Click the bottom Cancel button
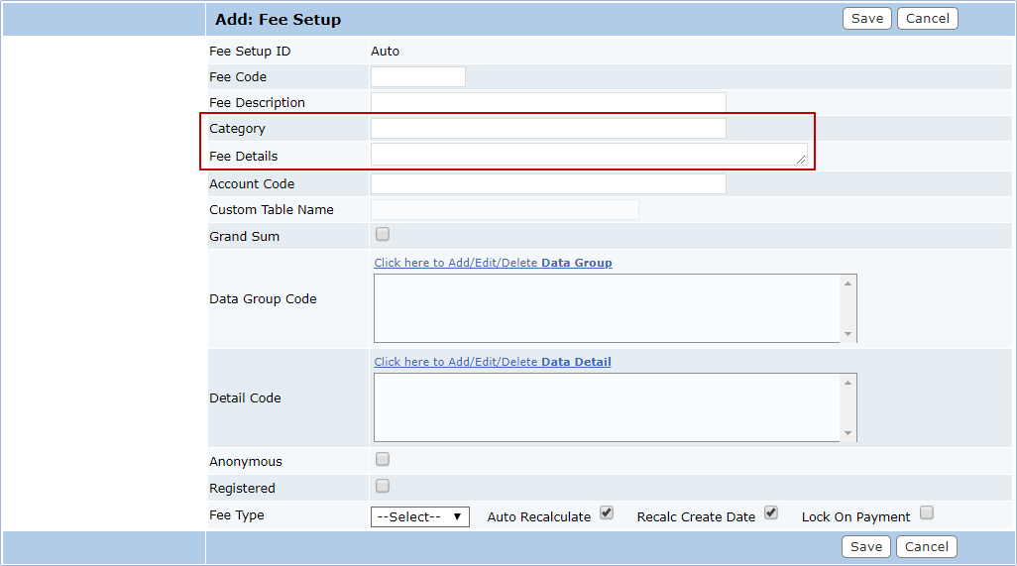Image resolution: width=1017 pixels, height=566 pixels. pyautogui.click(x=926, y=547)
